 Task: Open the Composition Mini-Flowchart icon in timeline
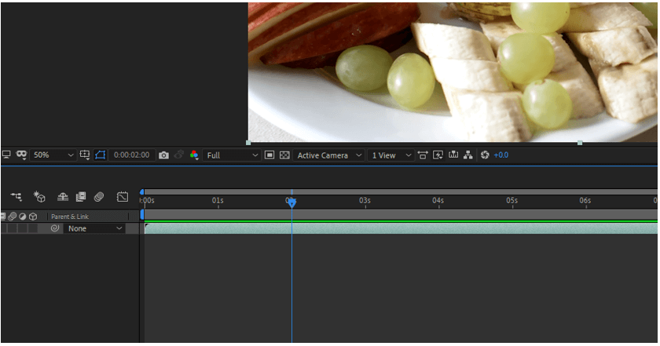tap(16, 196)
